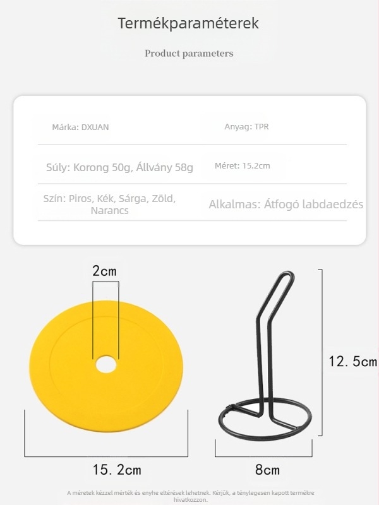Click the Termékparaméterek heading
The image size is (379, 505).
click(x=189, y=23)
